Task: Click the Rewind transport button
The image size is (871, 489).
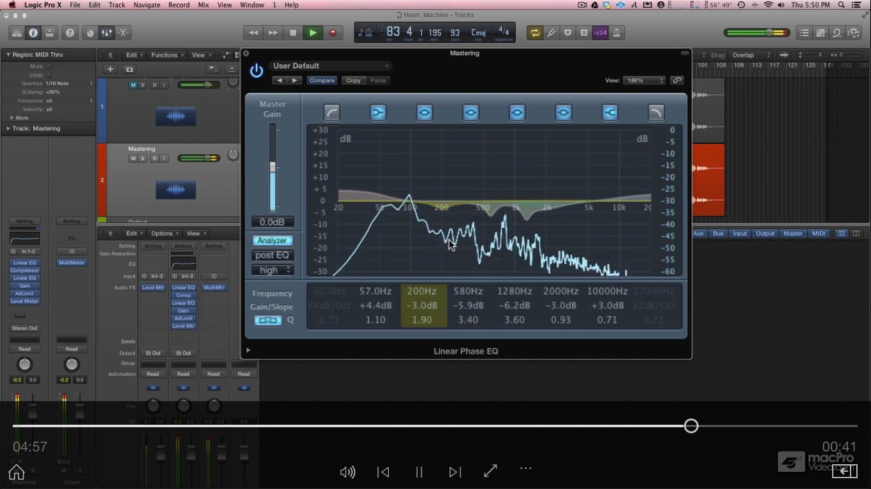Action: click(253, 33)
